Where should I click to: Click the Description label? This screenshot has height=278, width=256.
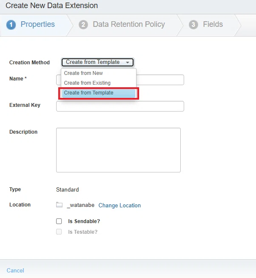click(23, 132)
